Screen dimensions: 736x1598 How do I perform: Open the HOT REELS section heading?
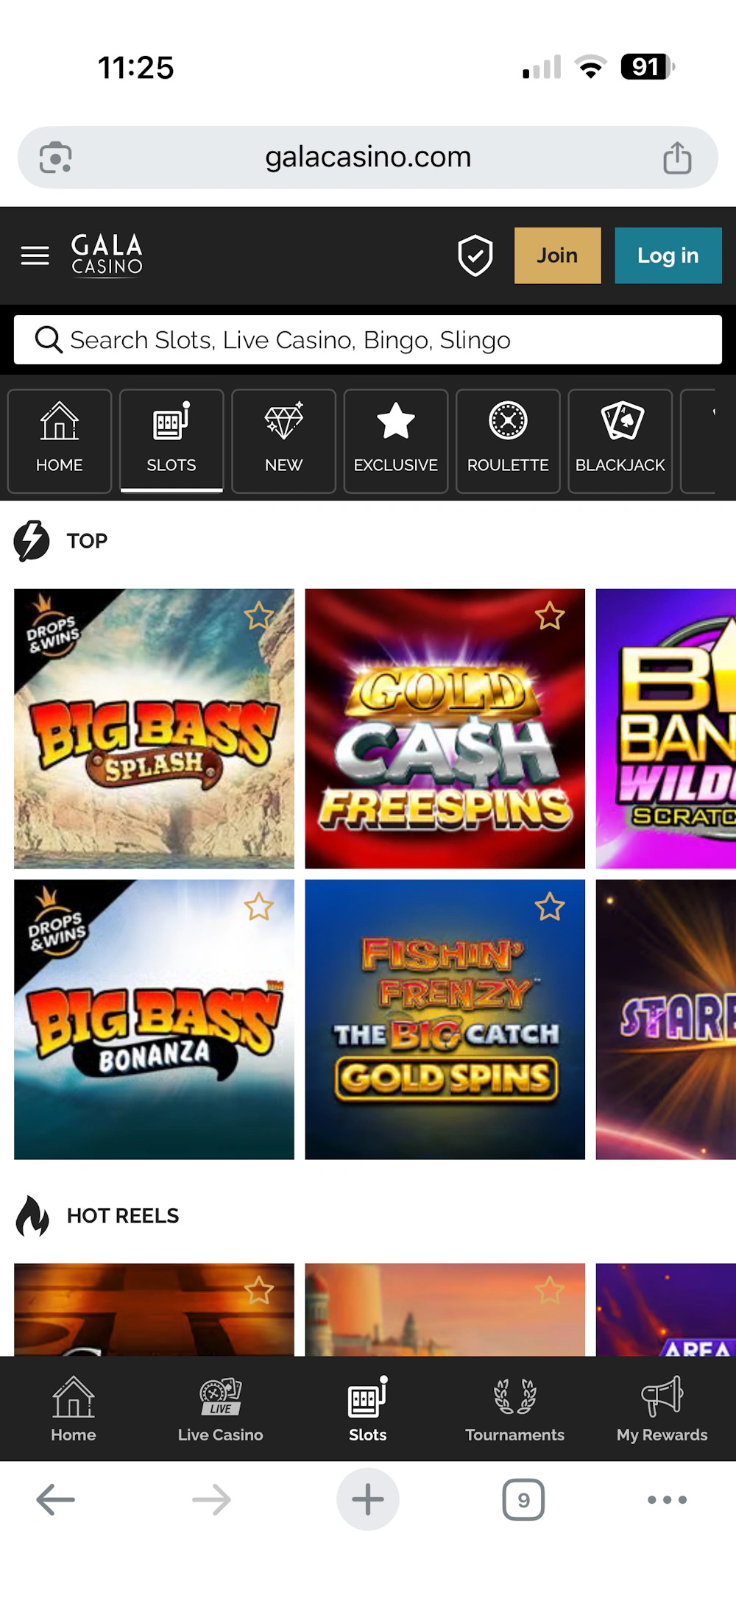[123, 1215]
